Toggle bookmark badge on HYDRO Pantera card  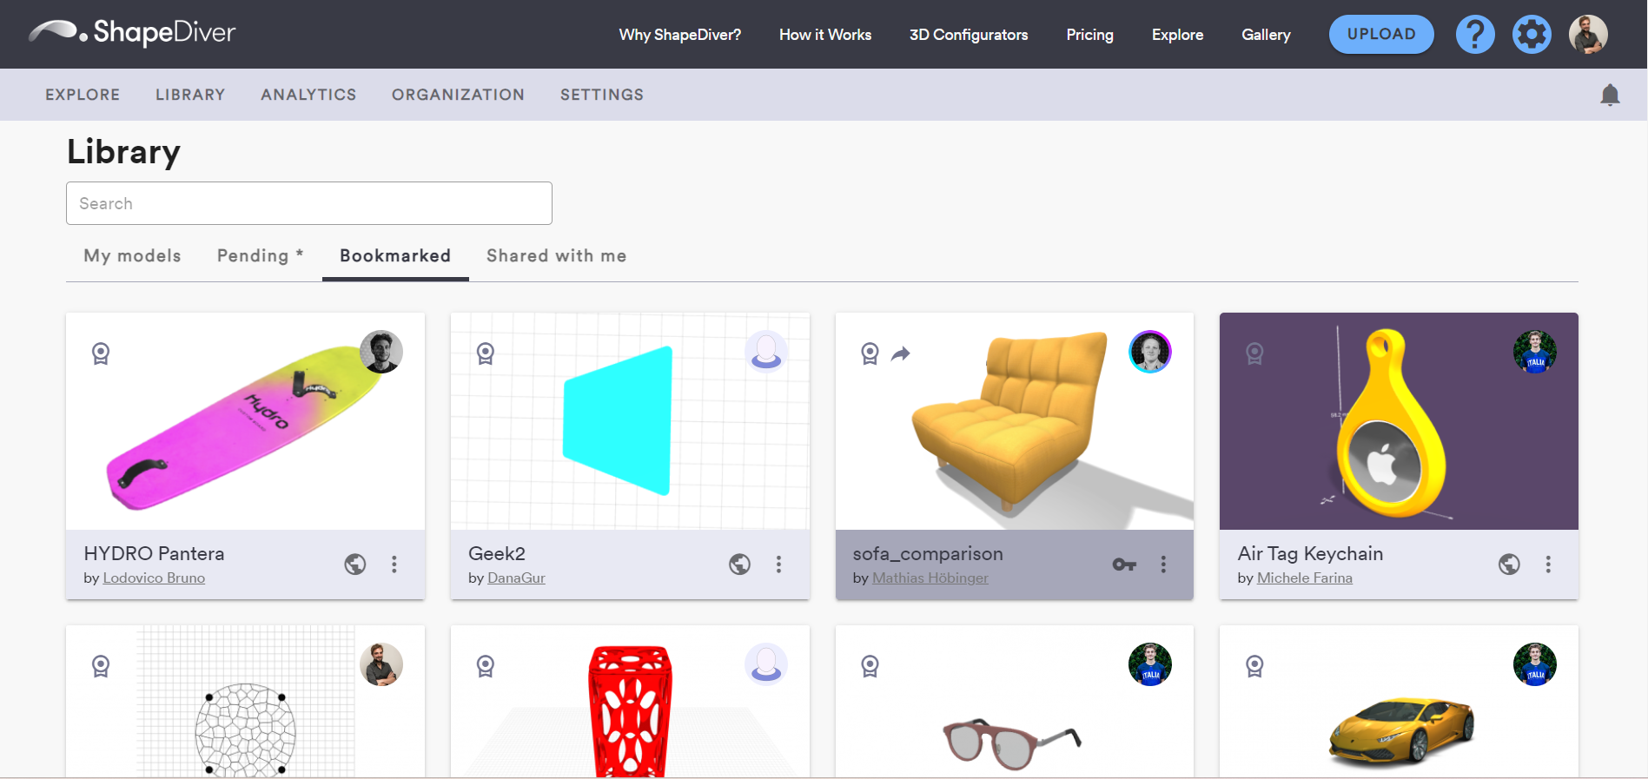coord(101,353)
